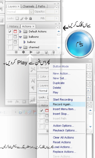Expand the Default Actions folder

click(20, 32)
